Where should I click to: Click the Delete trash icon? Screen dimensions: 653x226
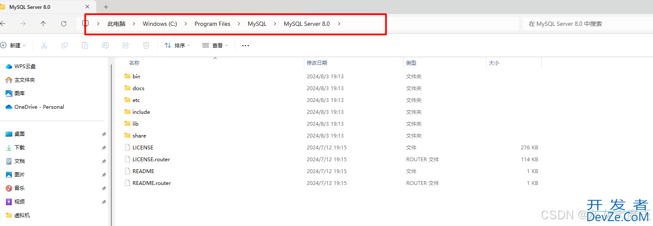coord(146,45)
